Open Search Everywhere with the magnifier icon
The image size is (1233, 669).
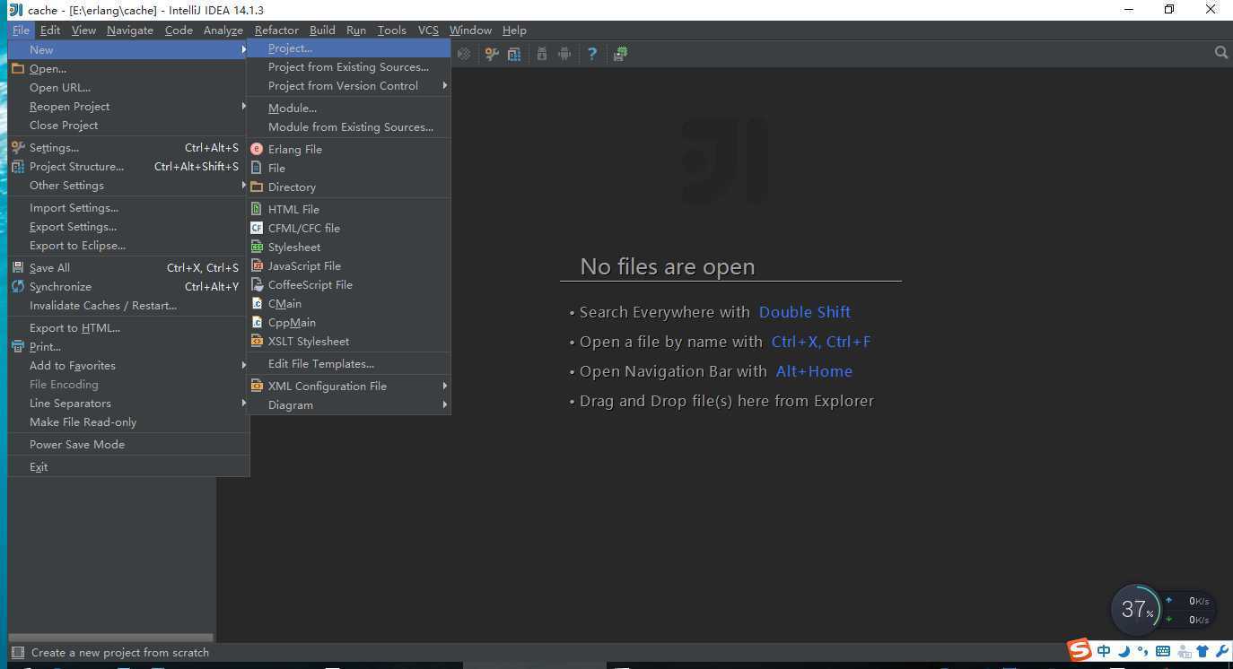pos(1220,53)
